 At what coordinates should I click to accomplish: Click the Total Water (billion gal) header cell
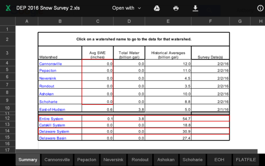pos(129,53)
